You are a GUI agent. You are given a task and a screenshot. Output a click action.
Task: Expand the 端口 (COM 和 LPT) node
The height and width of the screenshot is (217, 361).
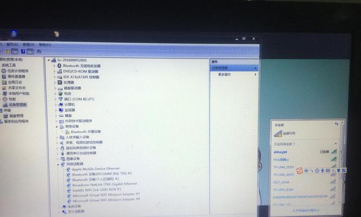(x=56, y=99)
